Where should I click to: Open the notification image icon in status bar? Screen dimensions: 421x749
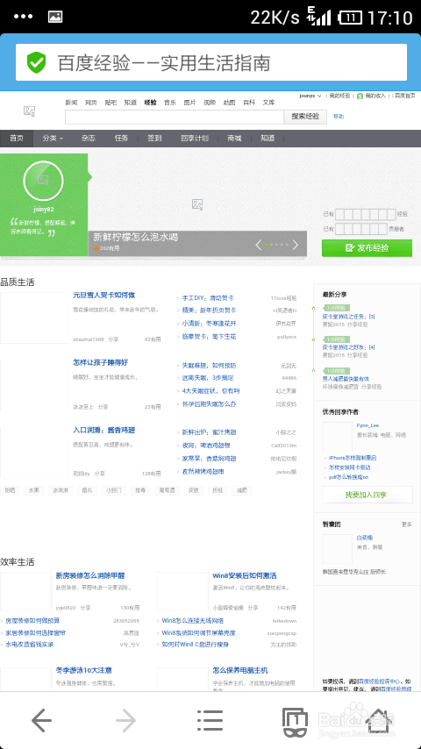point(55,17)
